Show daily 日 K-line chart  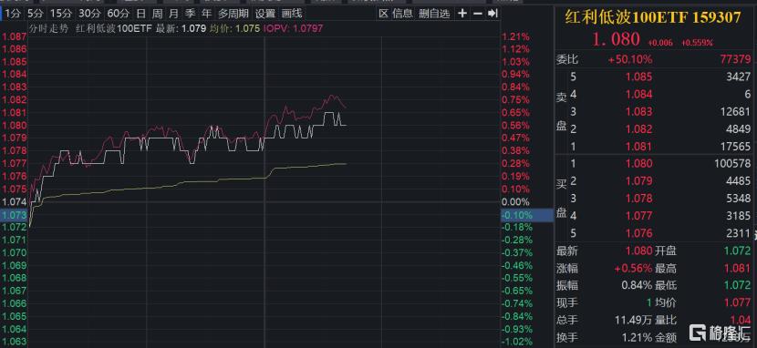(140, 14)
